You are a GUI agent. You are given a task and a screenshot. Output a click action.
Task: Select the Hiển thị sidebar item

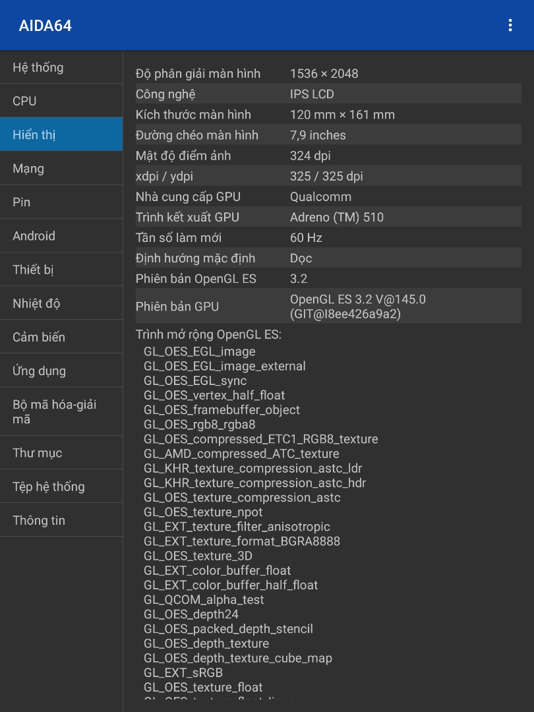pos(61,134)
